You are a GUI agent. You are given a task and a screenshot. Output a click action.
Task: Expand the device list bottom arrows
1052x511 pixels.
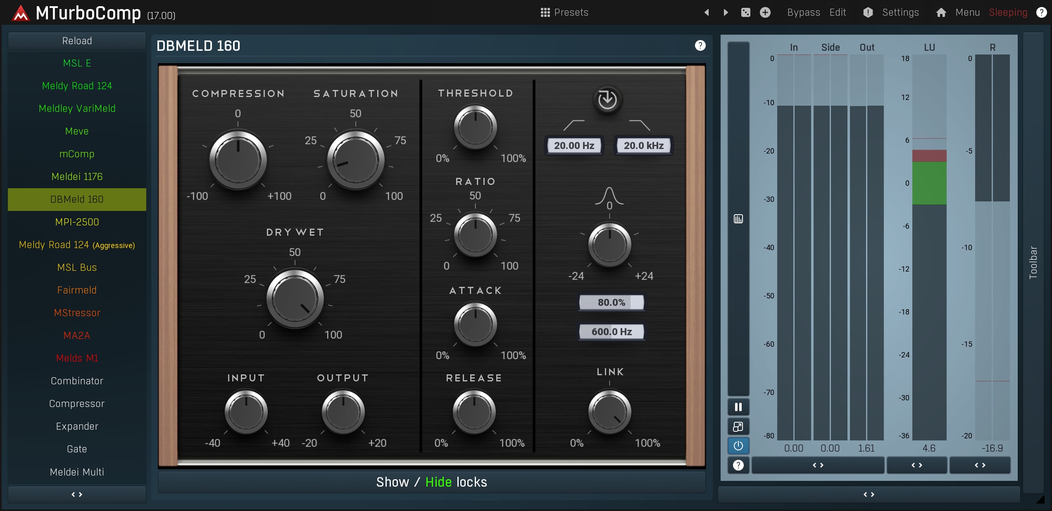[77, 494]
